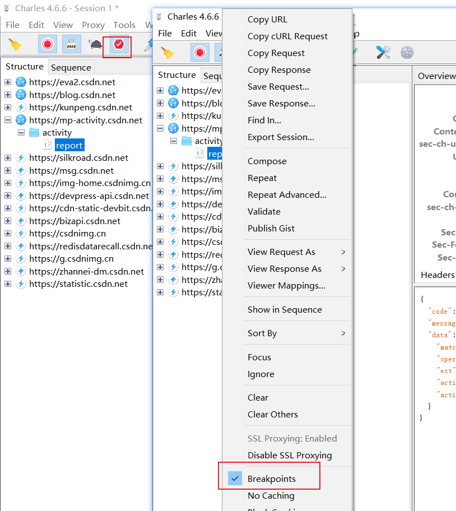Toggle the record button in front window
This screenshot has width=456, height=511.
pyautogui.click(x=199, y=53)
